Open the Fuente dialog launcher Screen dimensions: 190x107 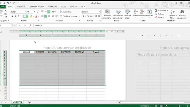coord(39,21)
